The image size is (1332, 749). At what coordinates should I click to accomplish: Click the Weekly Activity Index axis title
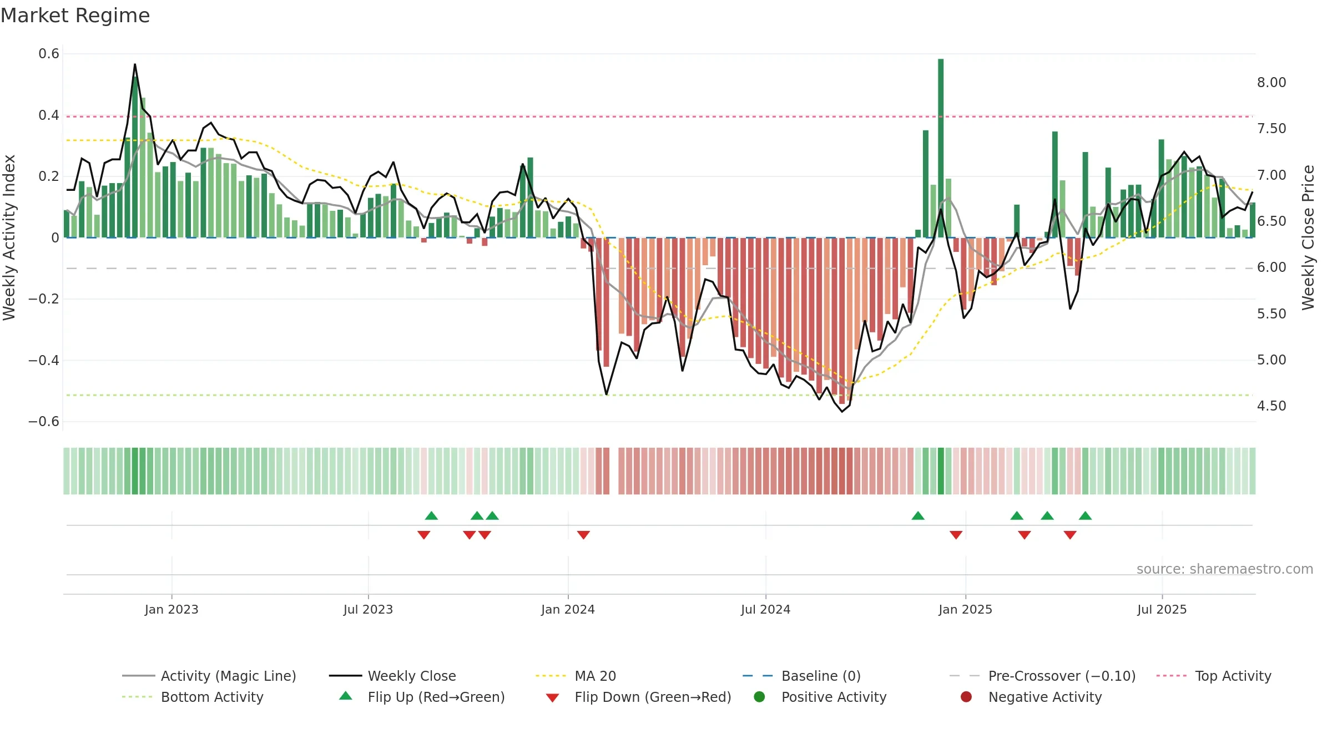[x=9, y=237]
